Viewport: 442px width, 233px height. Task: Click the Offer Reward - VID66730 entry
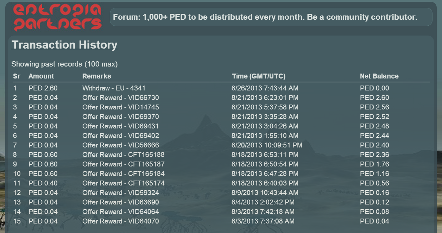tap(120, 97)
